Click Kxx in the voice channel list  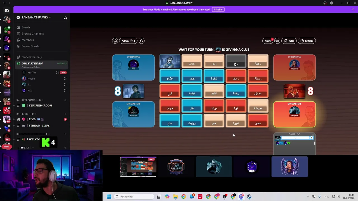click(30, 90)
